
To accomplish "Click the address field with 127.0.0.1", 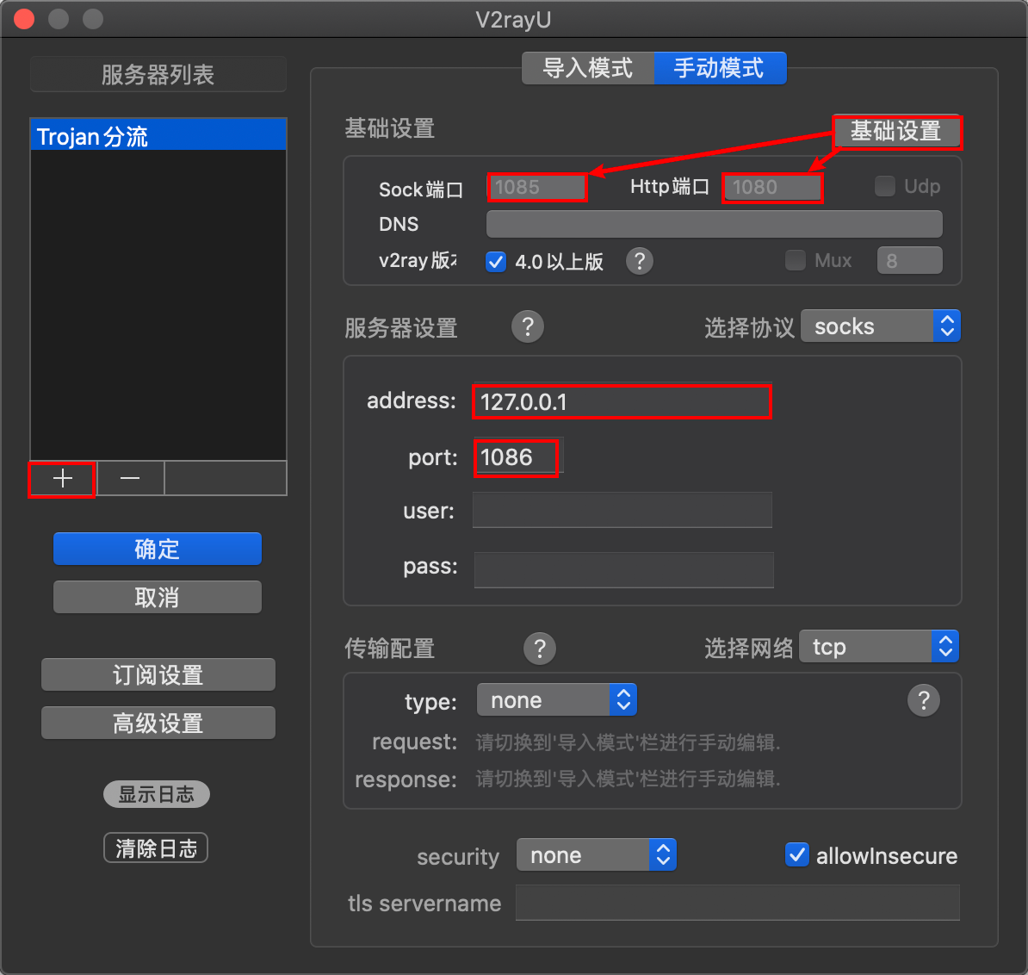I will click(622, 401).
